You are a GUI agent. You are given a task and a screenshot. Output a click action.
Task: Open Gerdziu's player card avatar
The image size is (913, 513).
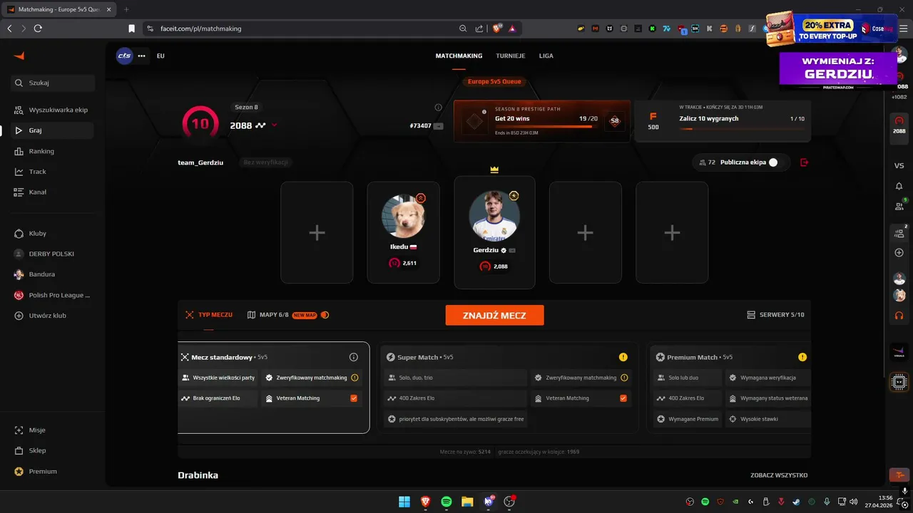point(494,215)
